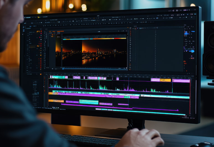
Task: Click the multicolored marker strip above the preview video
Action: pyautogui.click(x=94, y=39)
